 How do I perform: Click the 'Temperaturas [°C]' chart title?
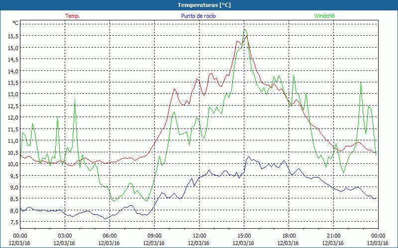tap(204, 5)
